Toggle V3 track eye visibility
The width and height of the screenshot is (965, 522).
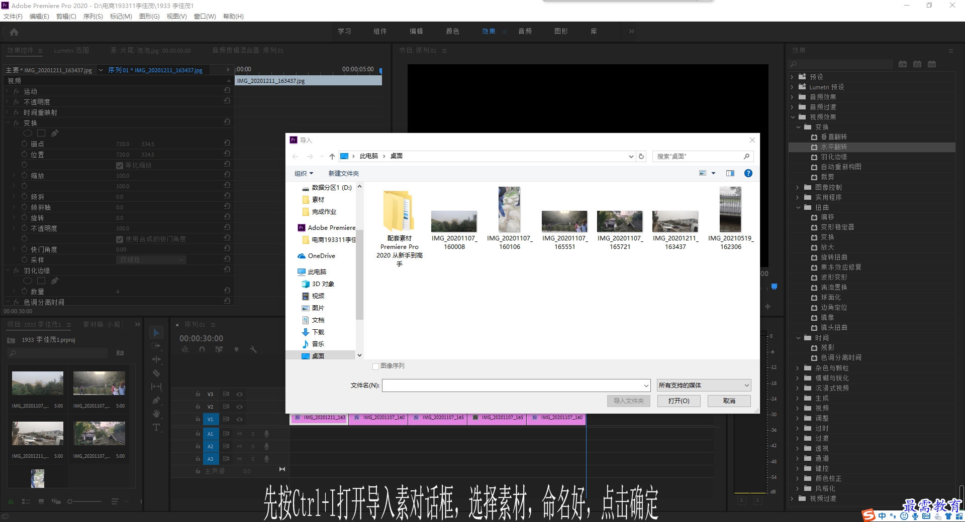tap(240, 395)
